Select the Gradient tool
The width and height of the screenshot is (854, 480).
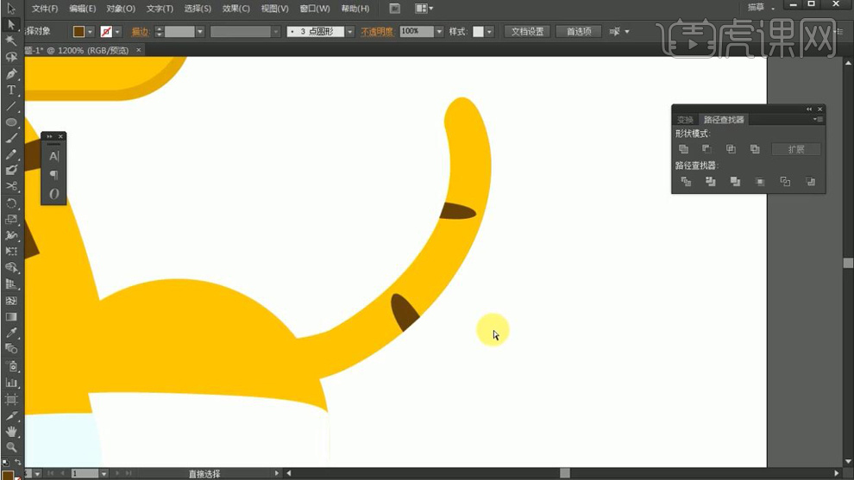coord(11,317)
